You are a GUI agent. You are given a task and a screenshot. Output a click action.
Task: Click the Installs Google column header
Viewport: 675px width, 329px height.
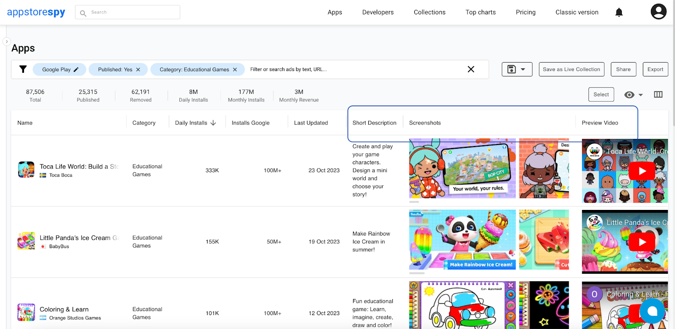[251, 123]
